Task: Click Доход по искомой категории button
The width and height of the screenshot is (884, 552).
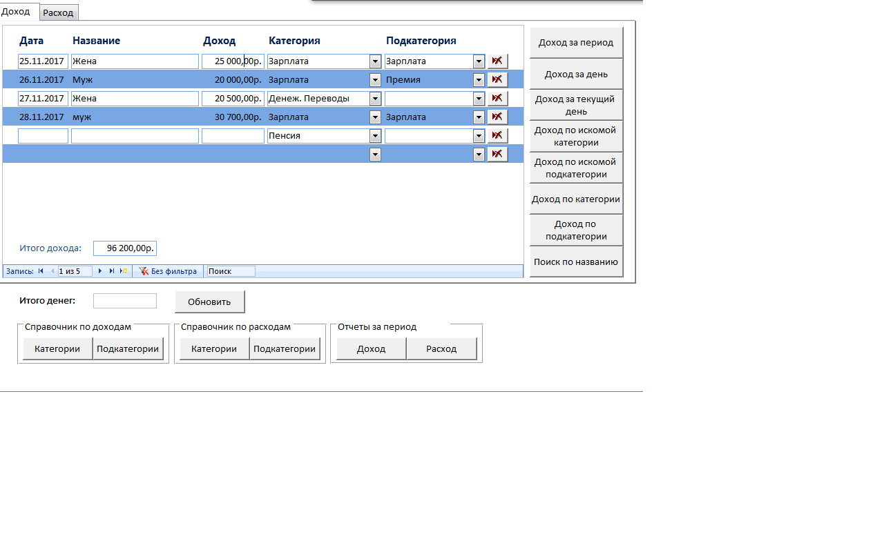Action: 576,136
